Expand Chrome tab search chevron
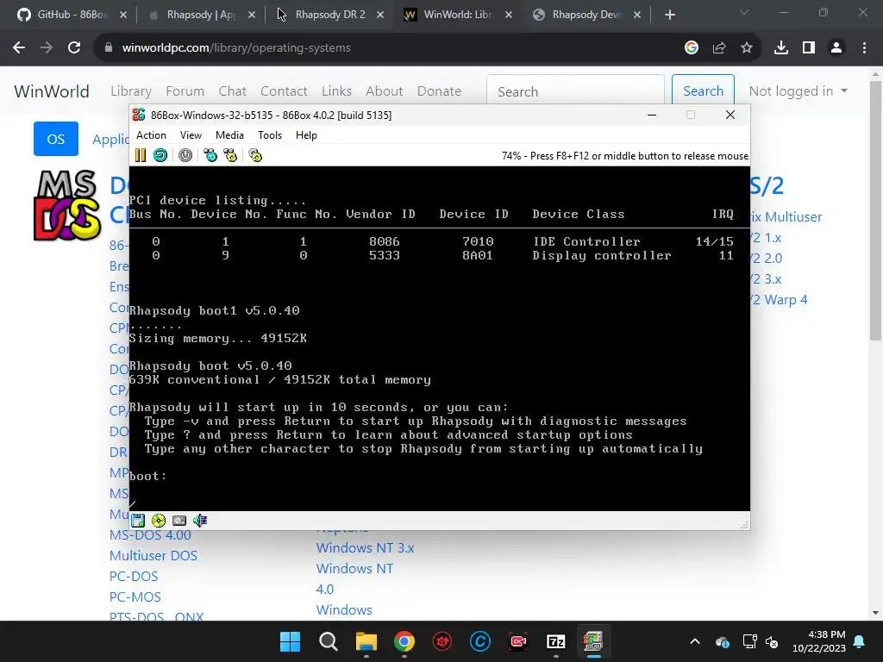Screen dimensions: 883x662 coord(744,12)
